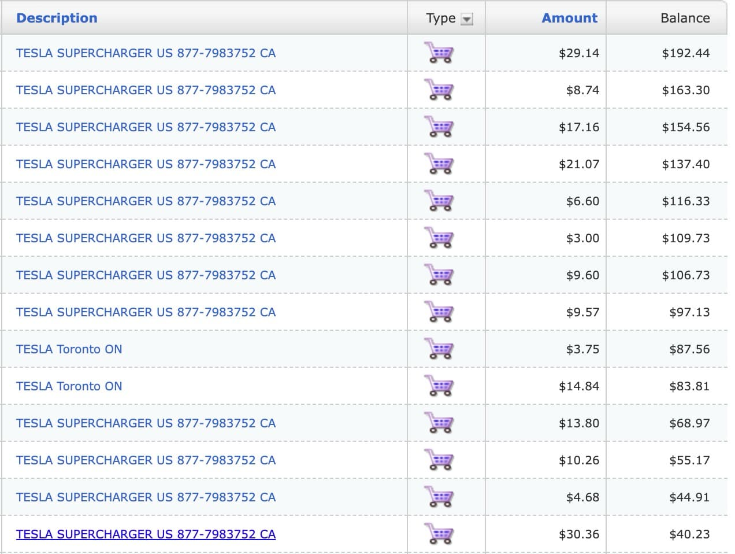Click the cart icon in the $4.68 row
Image resolution: width=735 pixels, height=554 pixels.
click(x=439, y=497)
